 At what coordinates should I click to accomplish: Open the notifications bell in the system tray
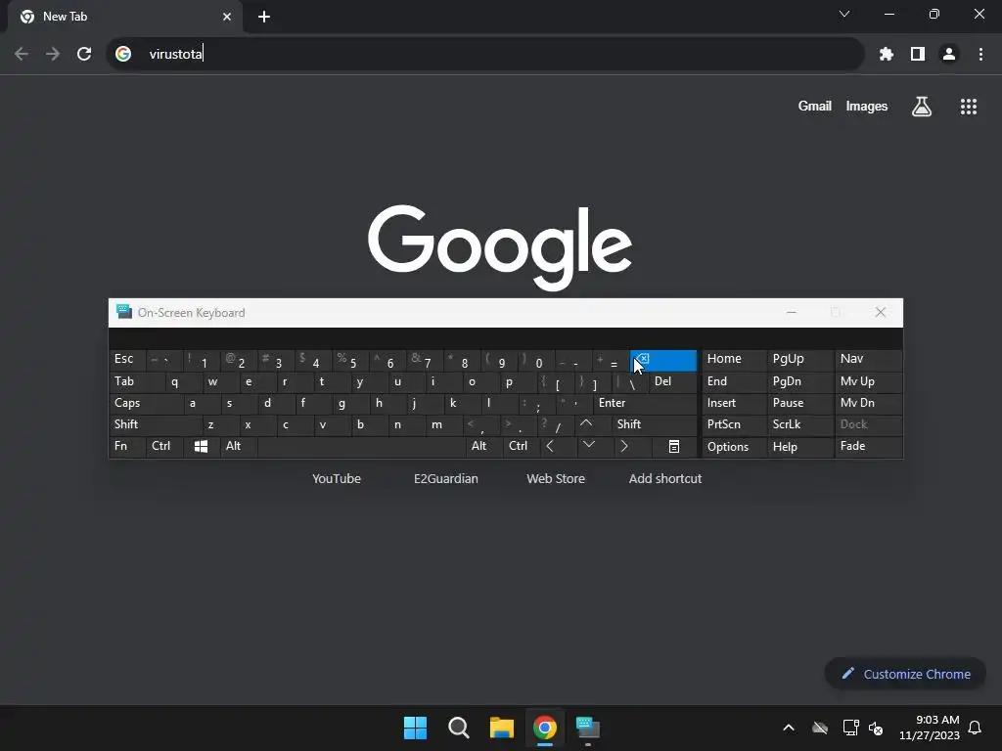click(x=975, y=728)
